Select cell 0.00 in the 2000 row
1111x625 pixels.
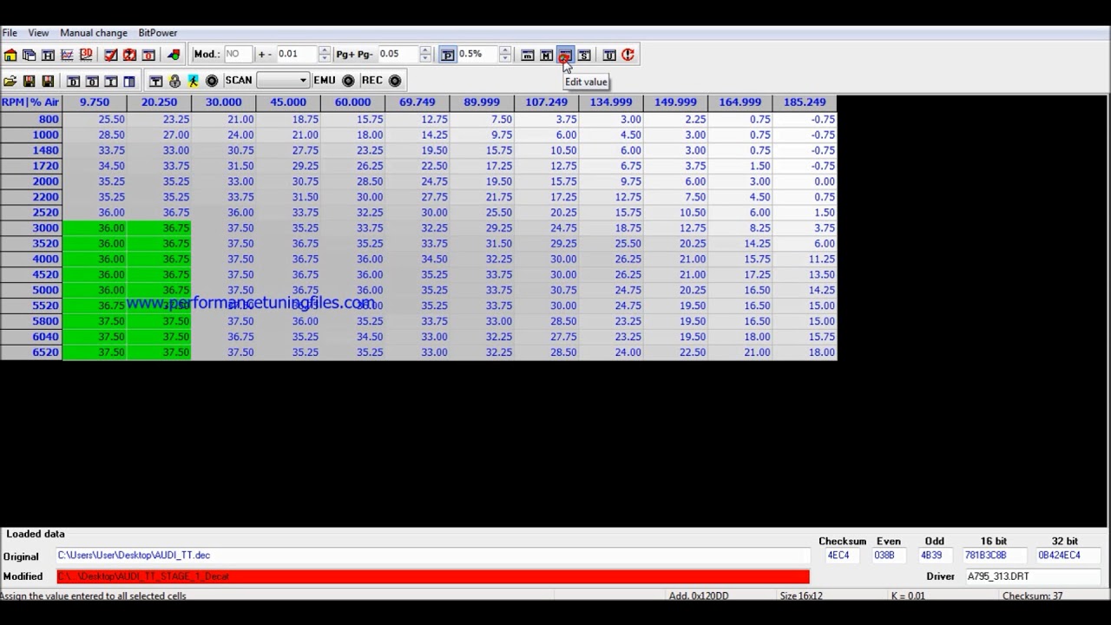coord(805,181)
